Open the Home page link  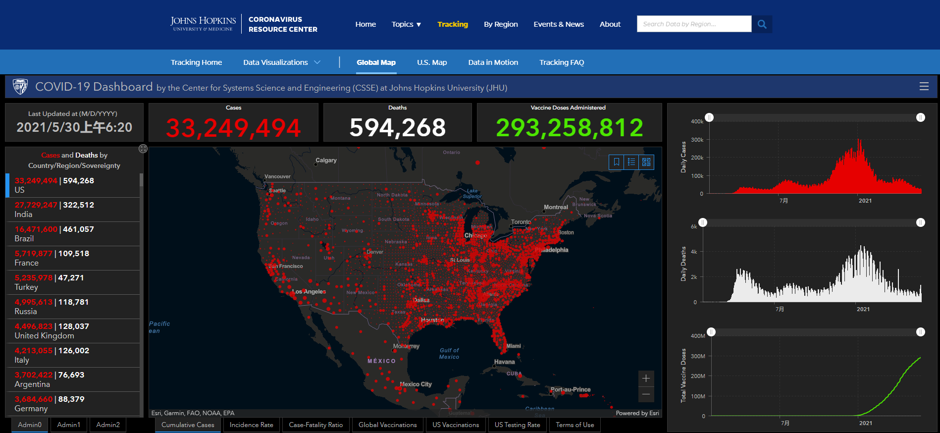pyautogui.click(x=366, y=24)
